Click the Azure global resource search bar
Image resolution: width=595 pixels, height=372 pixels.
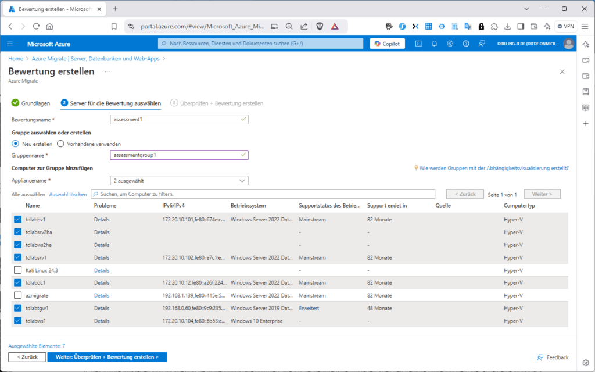[x=261, y=44]
